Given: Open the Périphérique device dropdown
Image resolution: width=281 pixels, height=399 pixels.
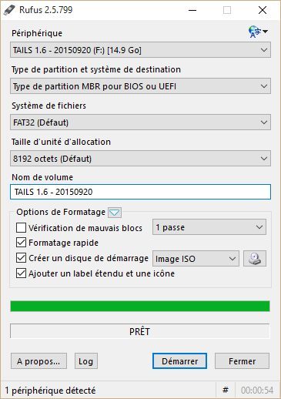Looking at the screenshot, I should coord(140,50).
